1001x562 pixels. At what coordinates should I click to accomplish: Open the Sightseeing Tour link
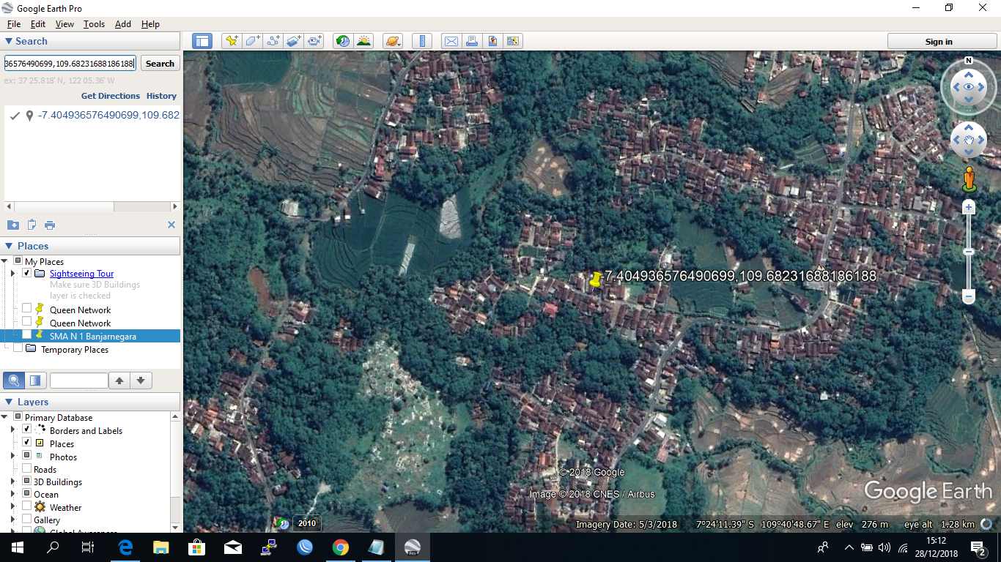pyautogui.click(x=81, y=274)
